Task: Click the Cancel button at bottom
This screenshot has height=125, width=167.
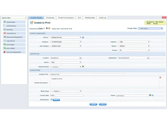Action: click(103, 104)
